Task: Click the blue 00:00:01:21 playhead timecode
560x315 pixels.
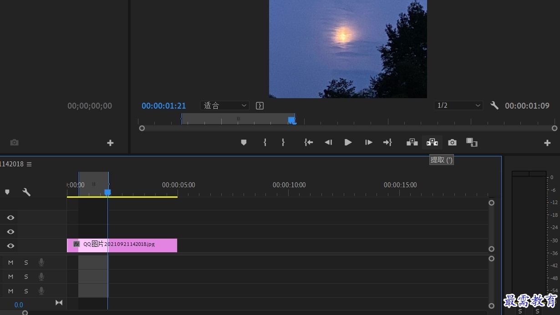Action: coord(164,106)
